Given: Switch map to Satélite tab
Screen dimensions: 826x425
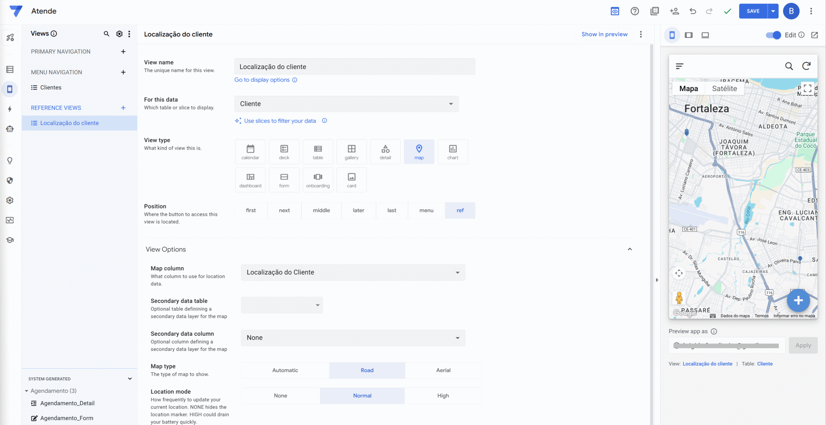Looking at the screenshot, I should coord(724,89).
